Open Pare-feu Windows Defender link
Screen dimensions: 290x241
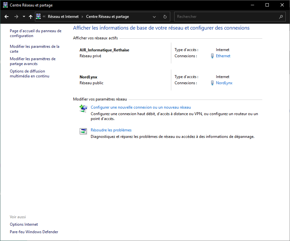[x=34, y=232]
